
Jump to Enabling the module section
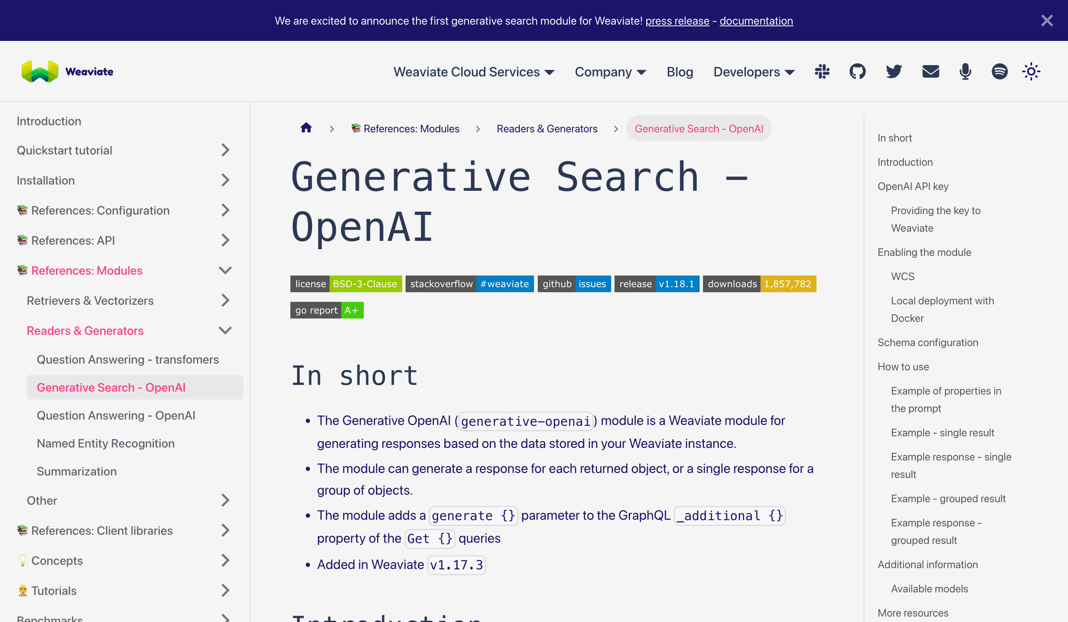coord(924,252)
